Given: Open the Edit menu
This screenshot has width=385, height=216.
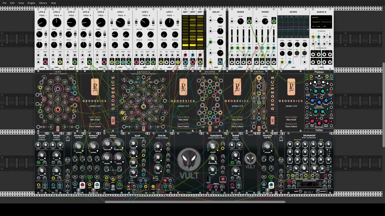Looking at the screenshot, I should click(x=12, y=3).
